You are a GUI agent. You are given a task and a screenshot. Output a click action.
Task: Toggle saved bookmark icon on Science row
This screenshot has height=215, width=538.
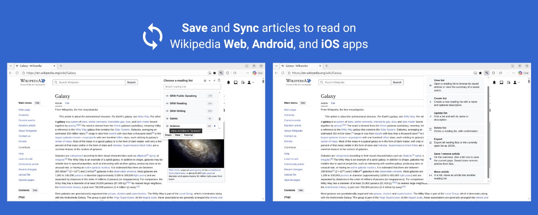tap(215, 126)
